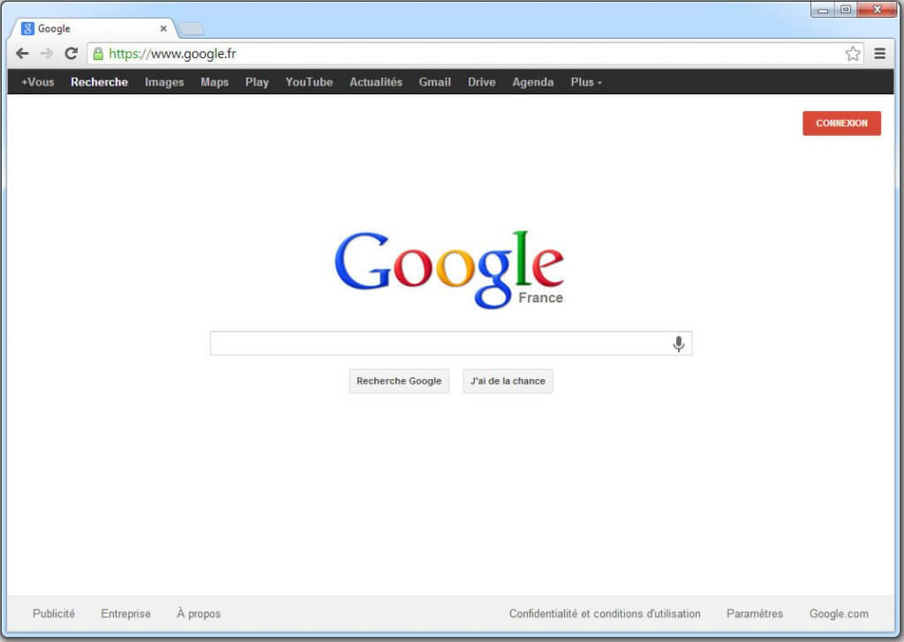Open the À propos footer link
This screenshot has height=642, width=904.
pos(199,613)
